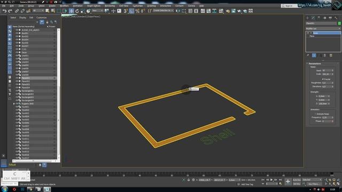Collapse the Parameters rollout
This screenshot has height=192, width=342.
click(x=315, y=63)
